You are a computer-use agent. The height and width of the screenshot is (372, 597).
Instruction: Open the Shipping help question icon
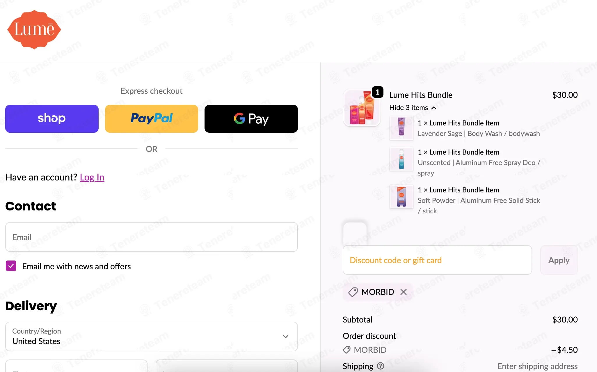[381, 366]
